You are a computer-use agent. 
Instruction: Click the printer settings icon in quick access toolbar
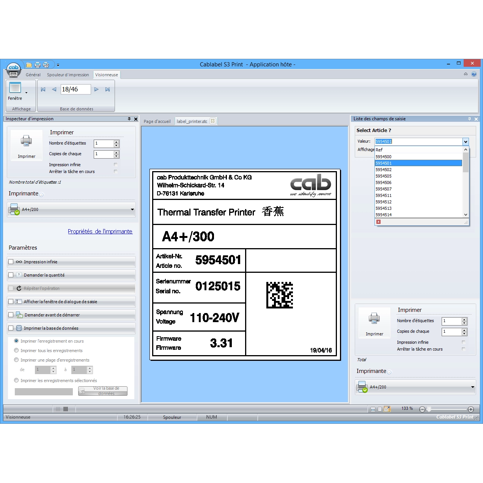pyautogui.click(x=46, y=65)
